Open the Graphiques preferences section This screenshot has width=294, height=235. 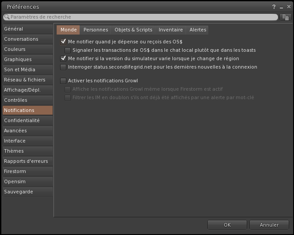[x=27, y=59]
